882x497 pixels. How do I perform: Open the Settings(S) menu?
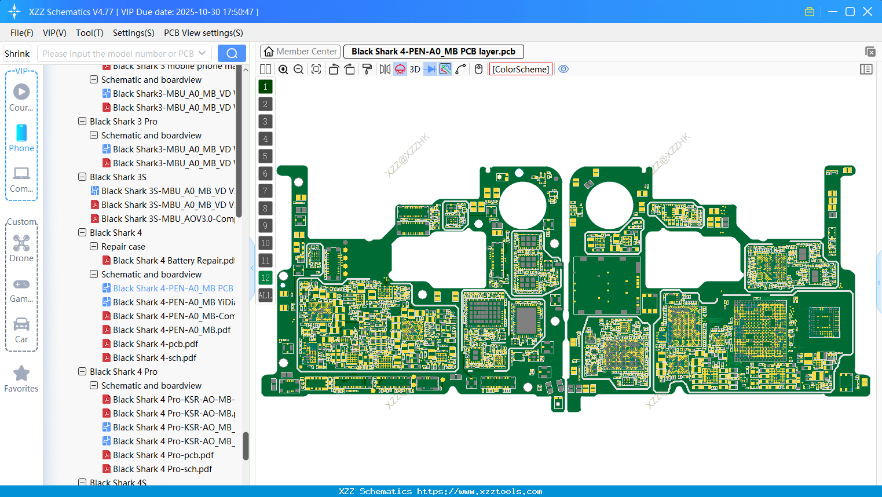[x=133, y=33]
